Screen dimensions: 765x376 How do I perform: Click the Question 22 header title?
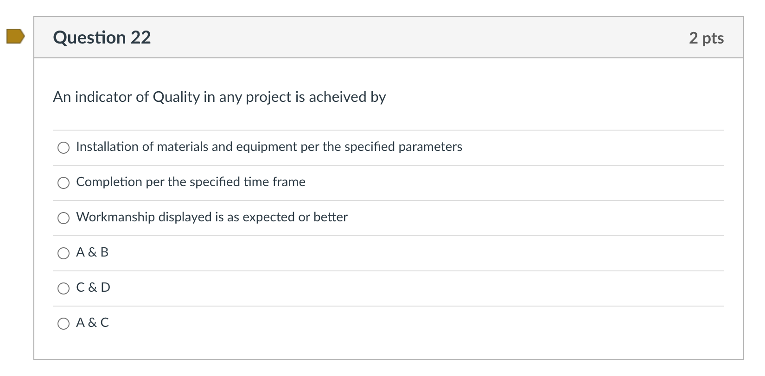click(x=102, y=37)
